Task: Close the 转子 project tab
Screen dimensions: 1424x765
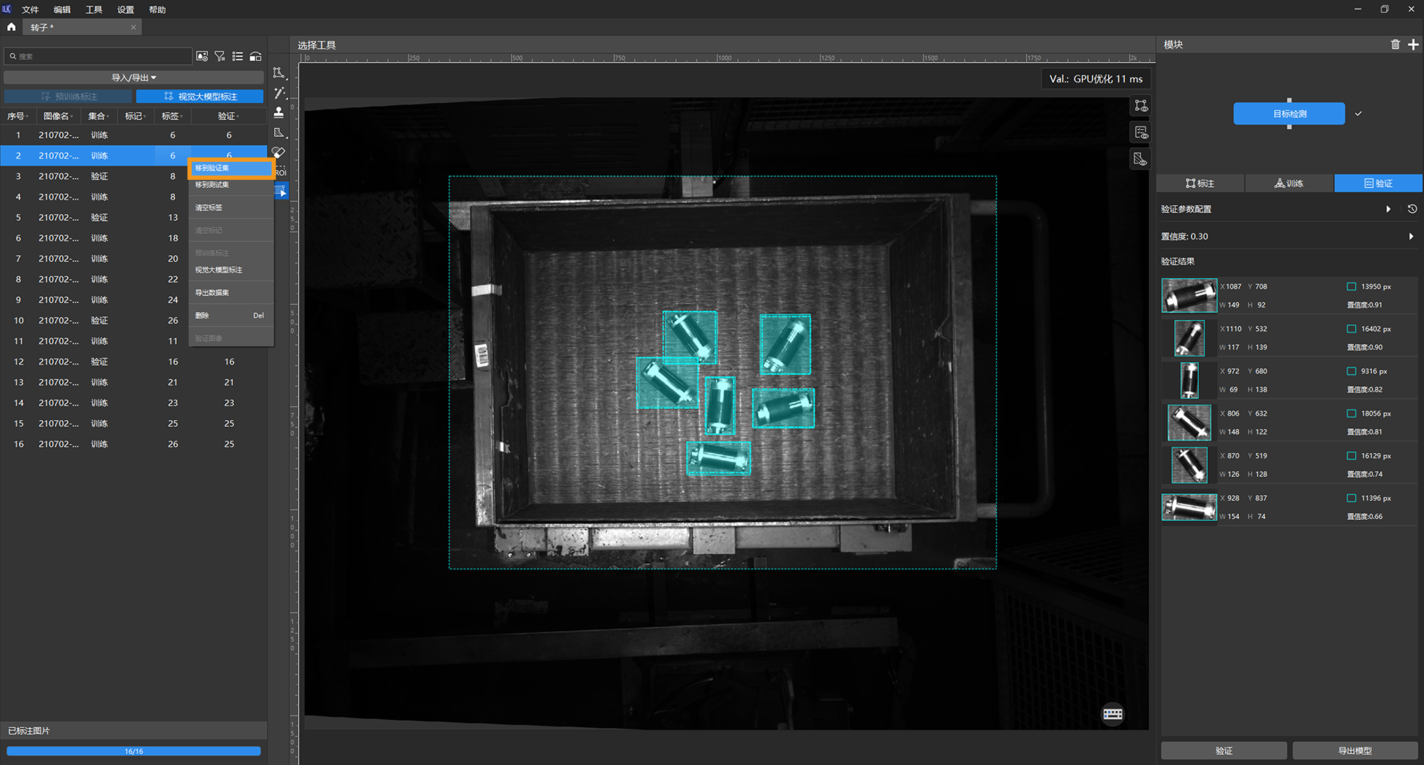Action: [133, 27]
